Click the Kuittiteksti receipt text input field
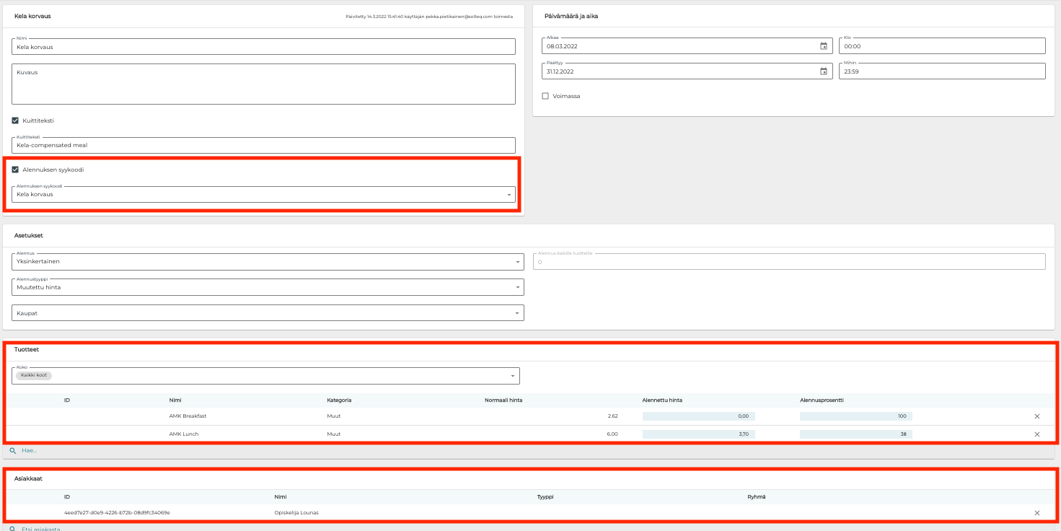Image resolution: width=1061 pixels, height=531 pixels. (263, 145)
